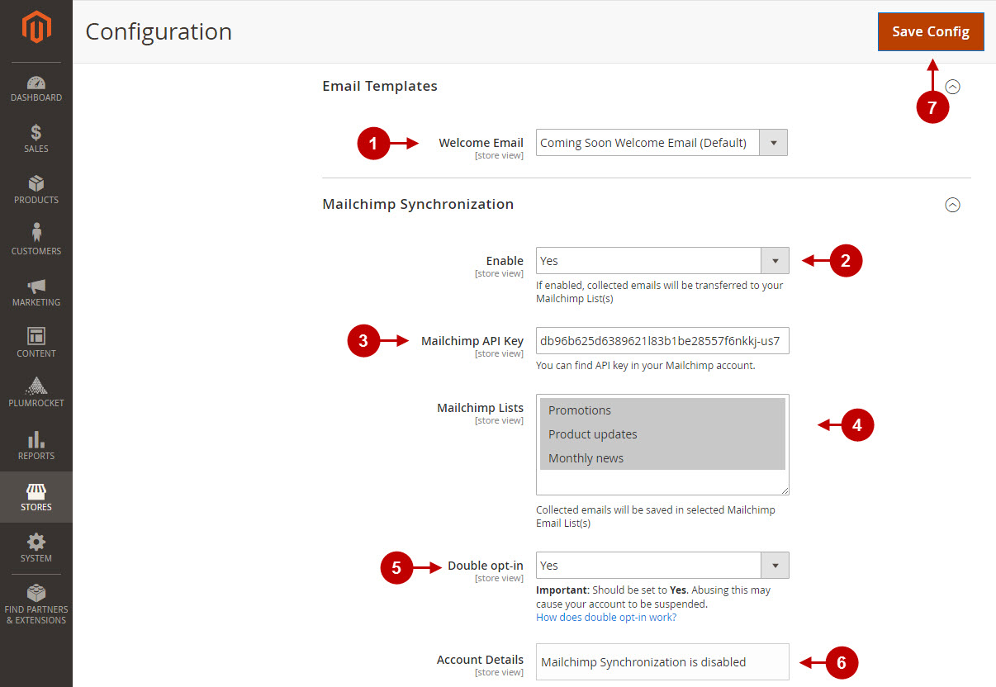The height and width of the screenshot is (687, 996).
Task: Select Monthly news in Mailchimp Lists
Action: pyautogui.click(x=662, y=458)
